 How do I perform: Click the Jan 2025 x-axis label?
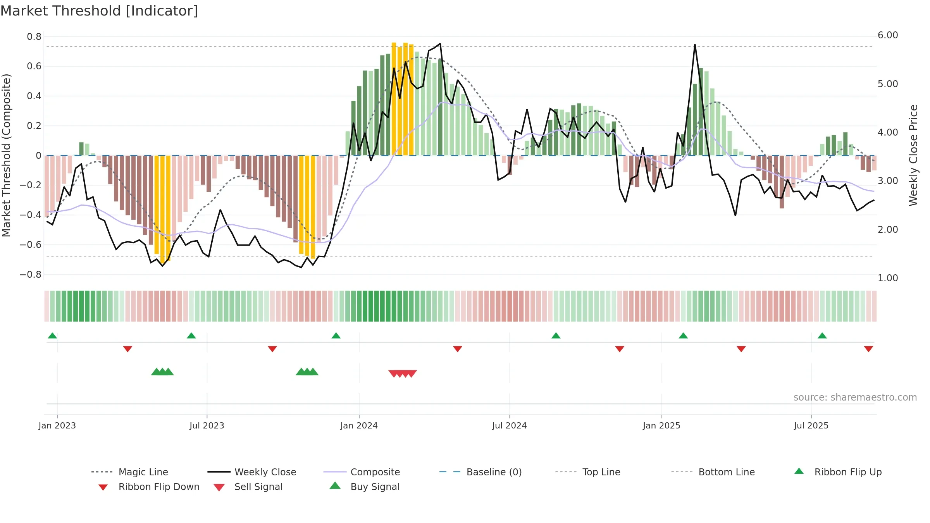[662, 425]
